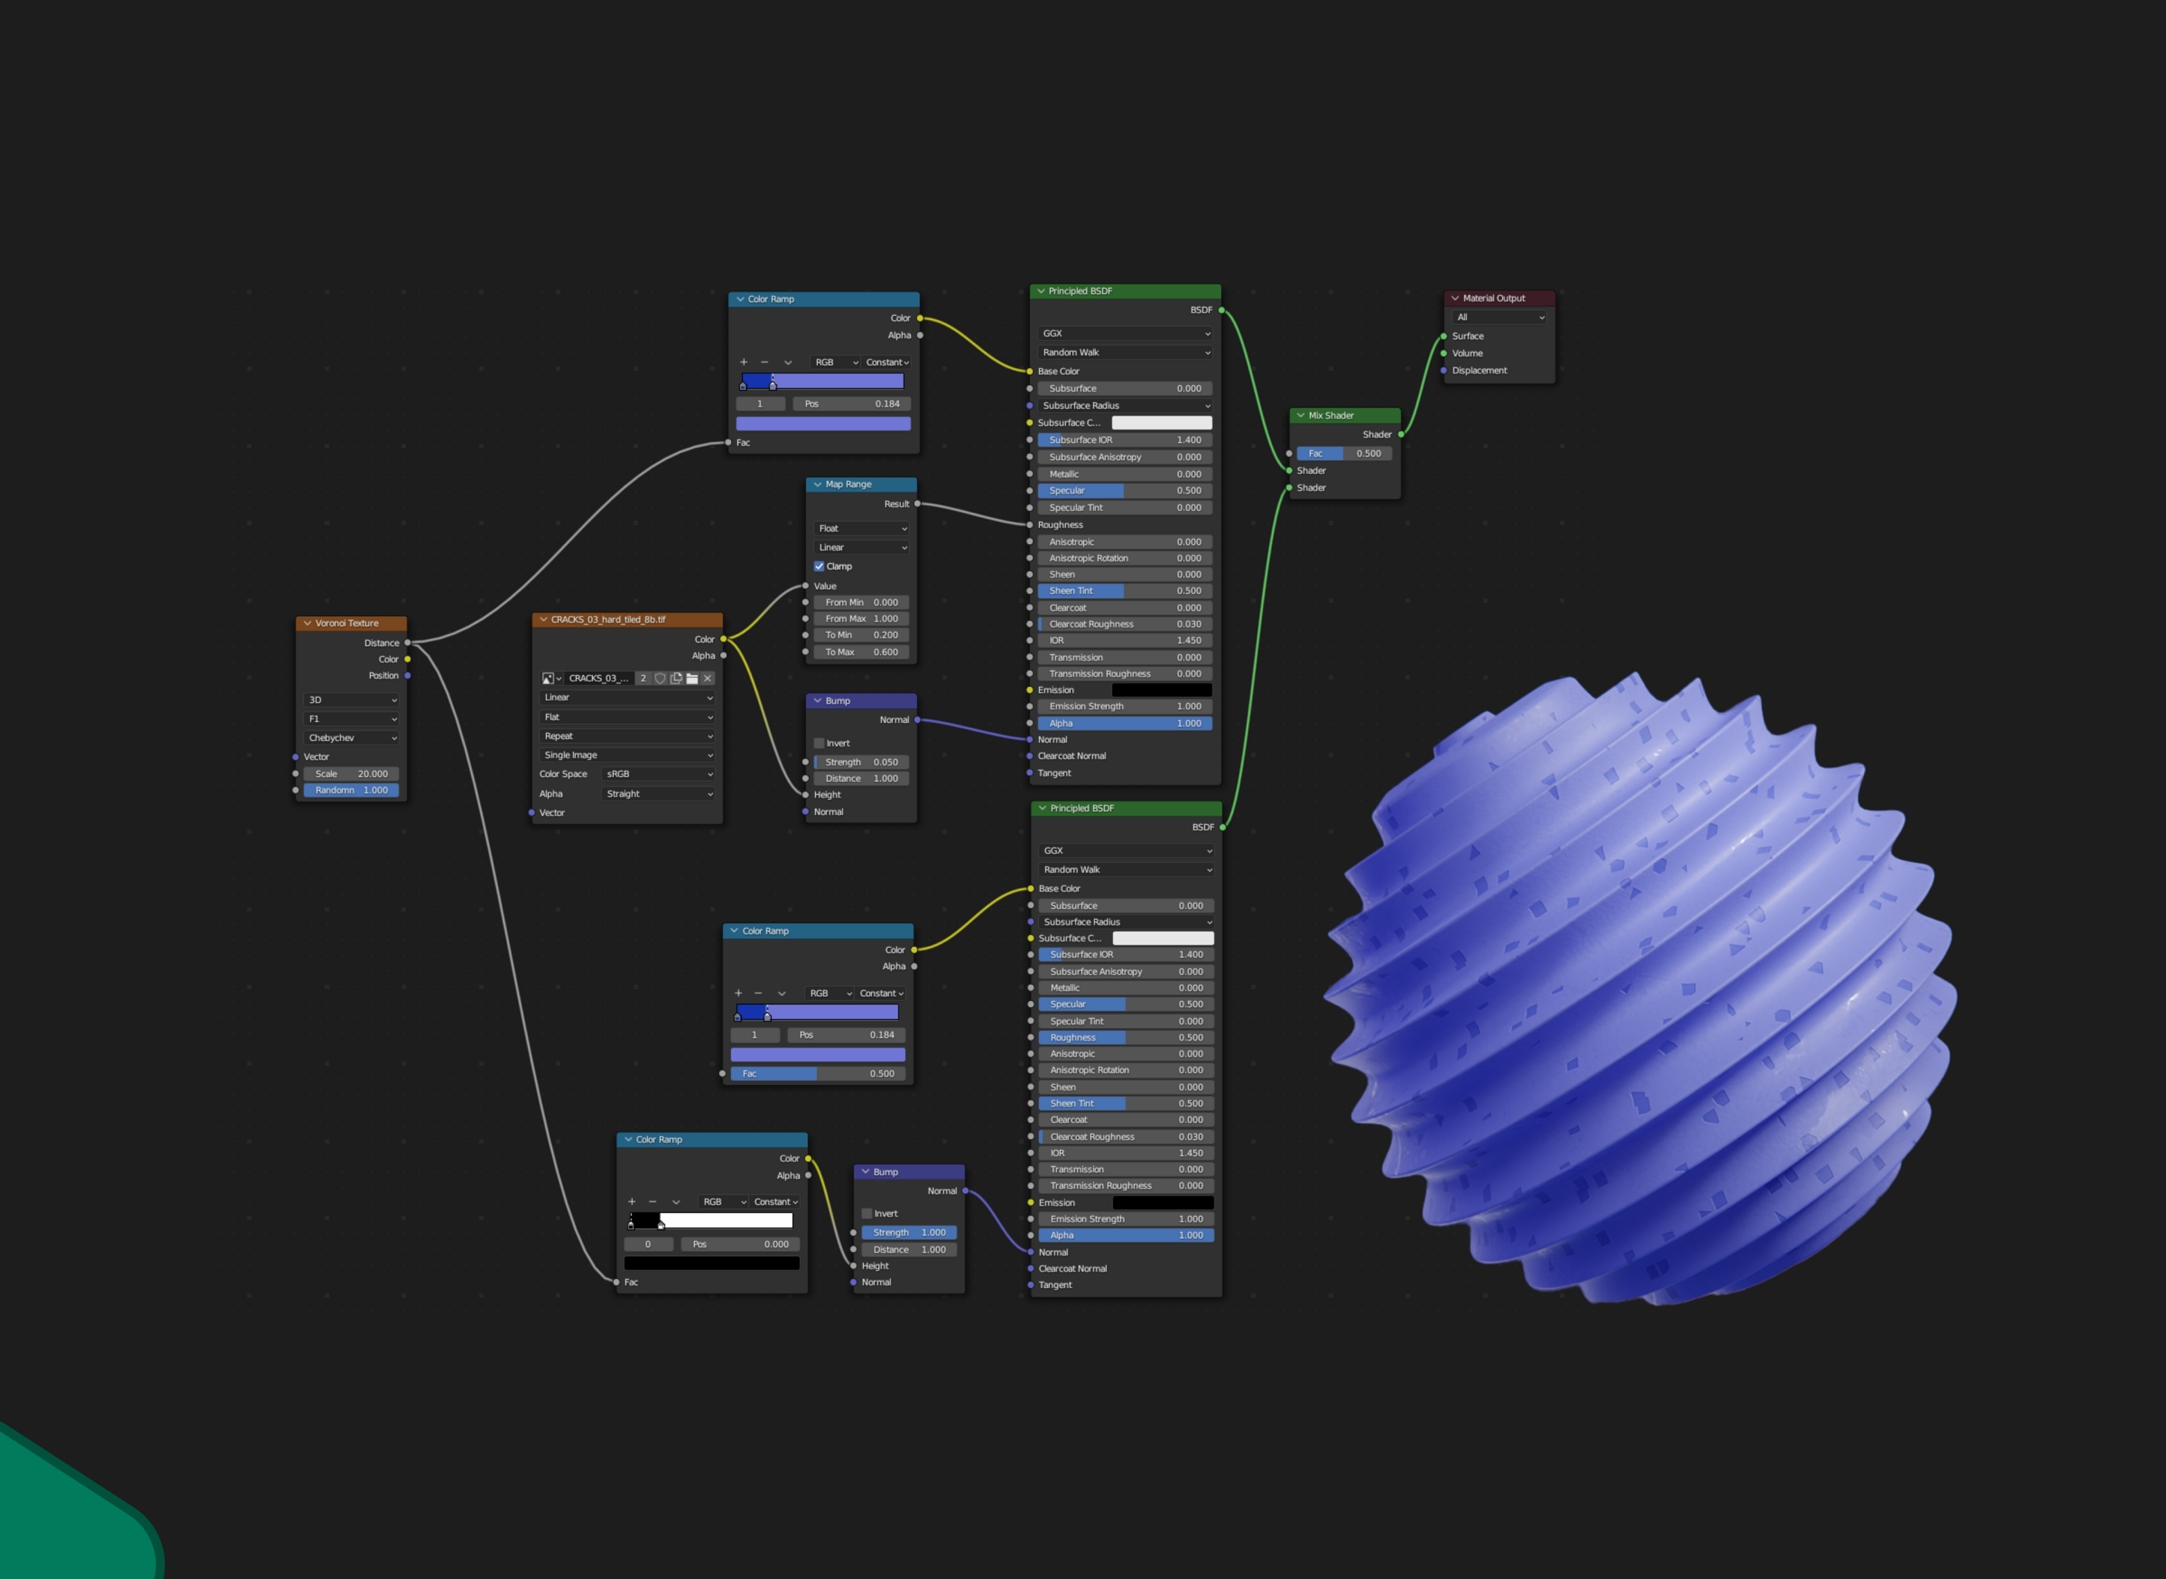Click the Voronoi Randomness slider
Image resolution: width=2166 pixels, height=1579 pixels.
[x=351, y=791]
